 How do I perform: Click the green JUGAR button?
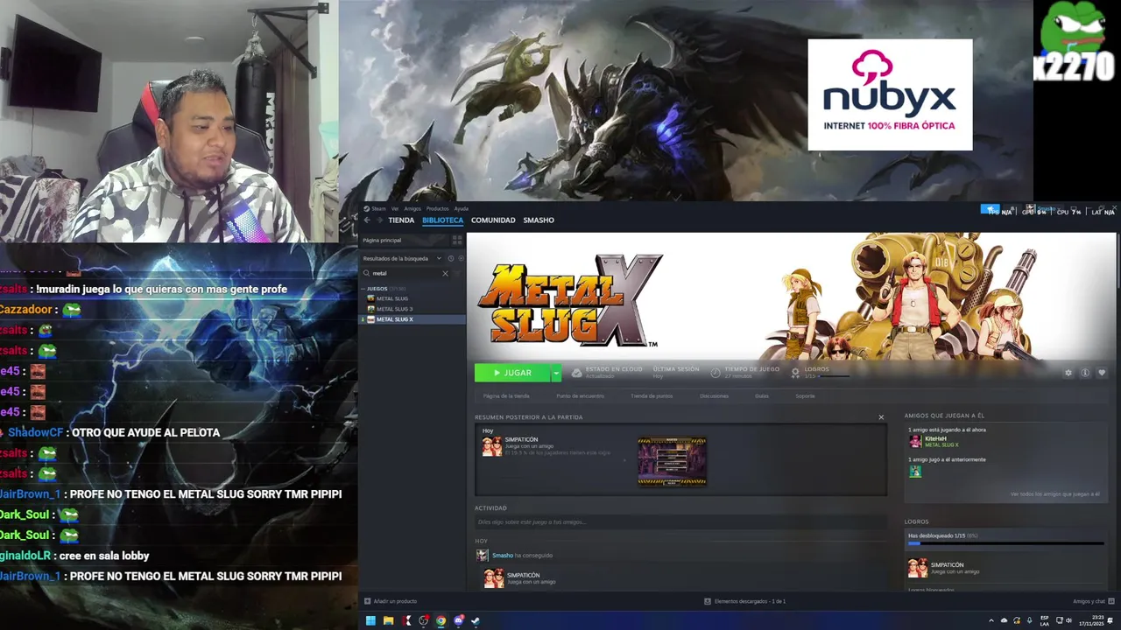(x=512, y=373)
